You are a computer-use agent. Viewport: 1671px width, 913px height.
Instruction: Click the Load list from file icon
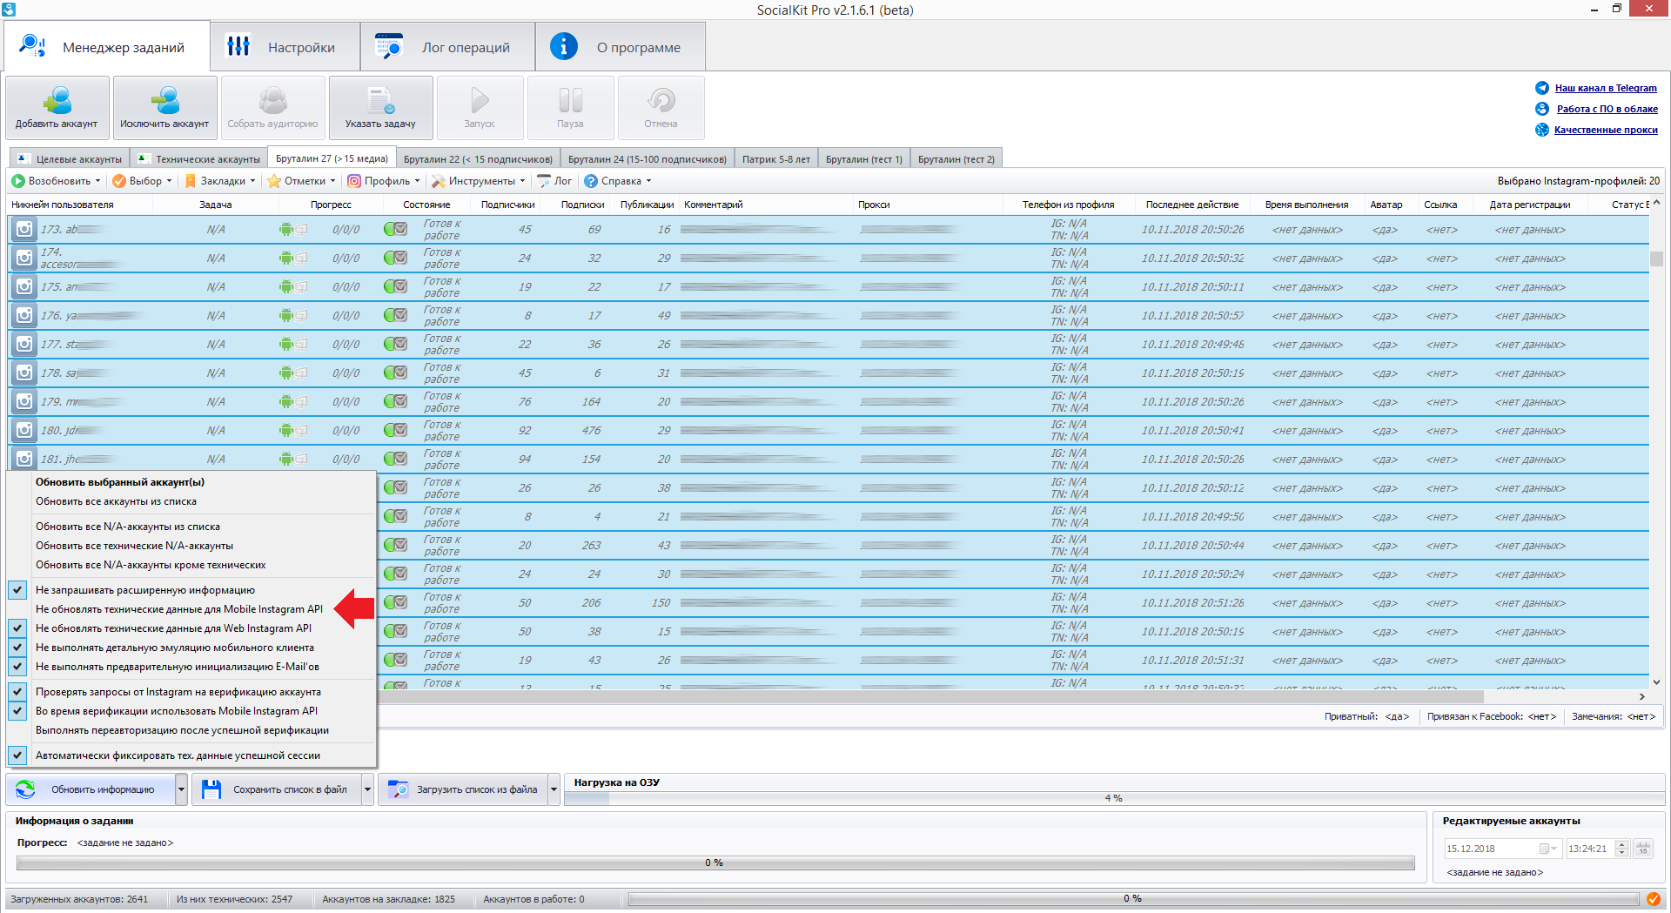[398, 789]
